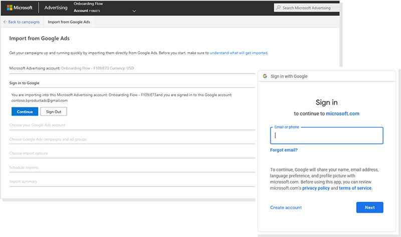
Task: Click the back arrow beside Back to campaigns
Action: [5, 22]
